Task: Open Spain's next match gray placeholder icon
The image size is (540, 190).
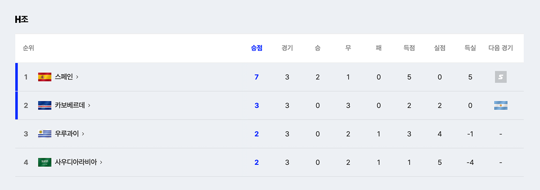Action: pyautogui.click(x=501, y=77)
